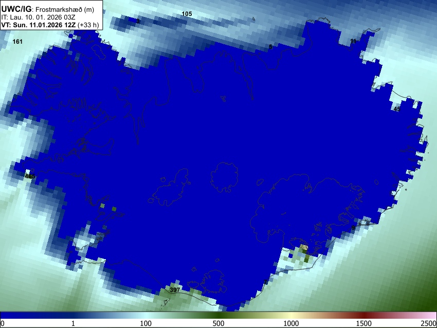The height and width of the screenshot is (328, 437).
Task: Click the 500 mark on the color scale
Action: pos(218,323)
